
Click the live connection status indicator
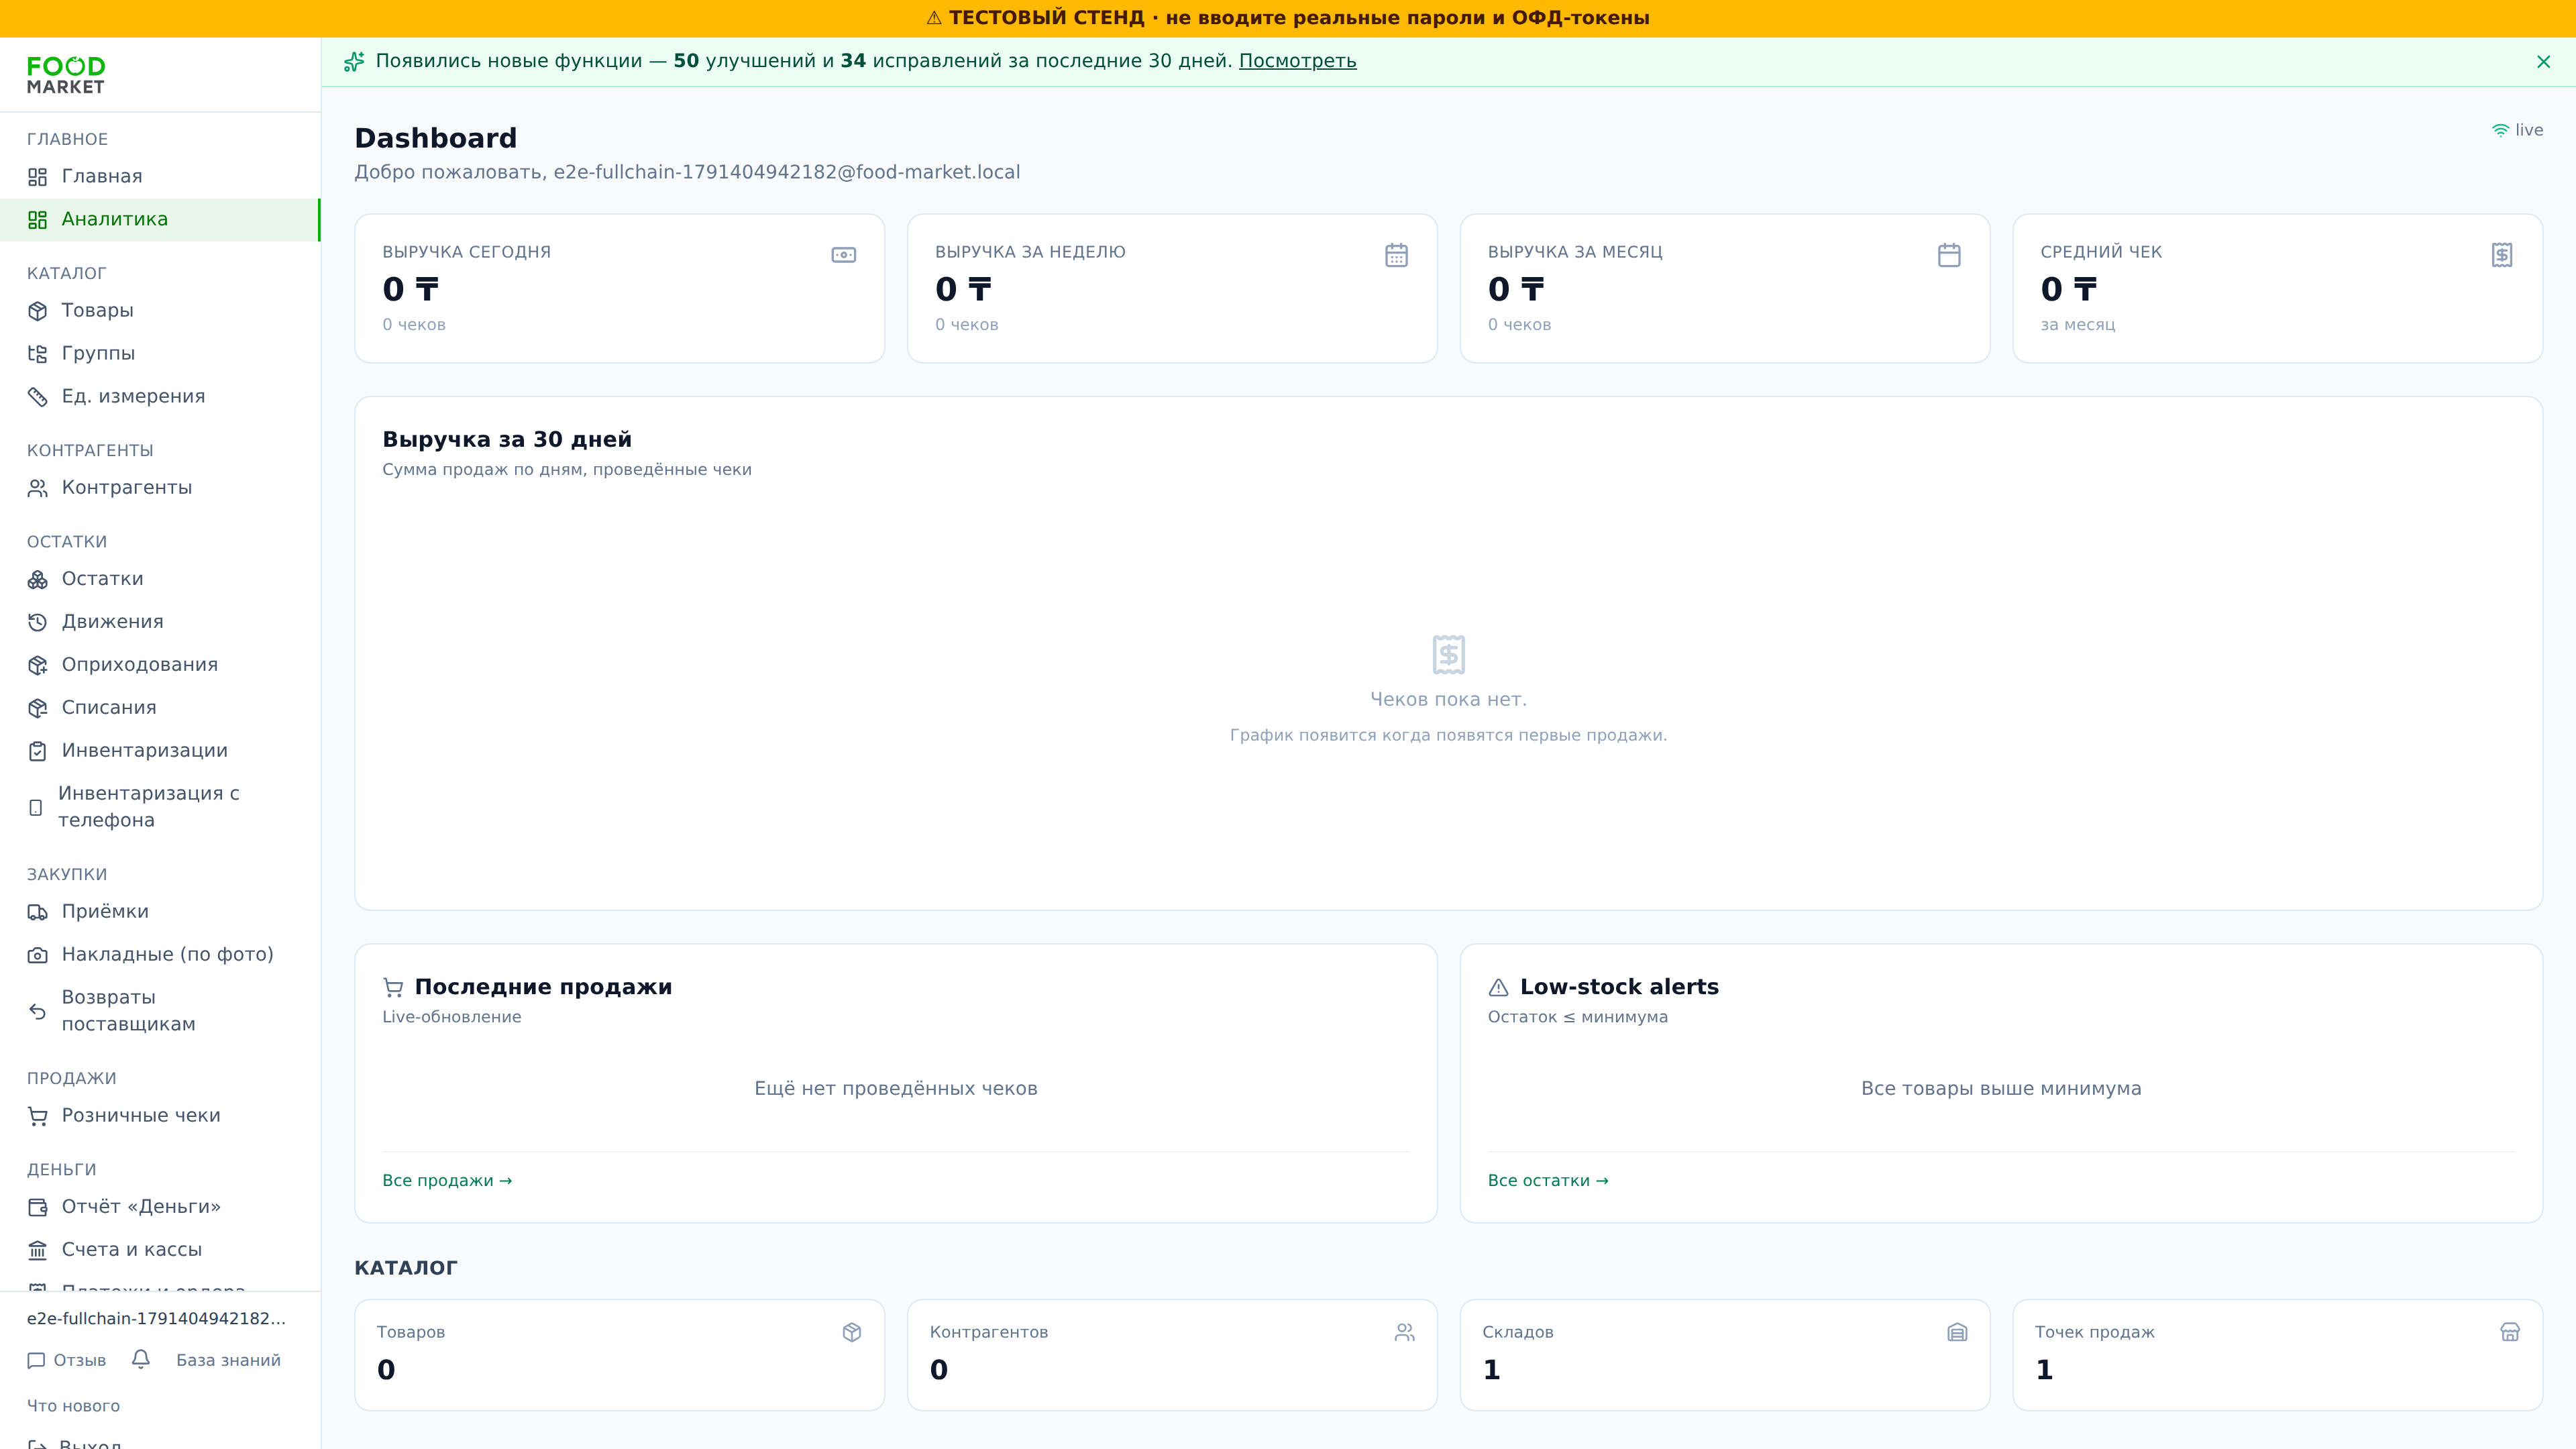[2517, 130]
